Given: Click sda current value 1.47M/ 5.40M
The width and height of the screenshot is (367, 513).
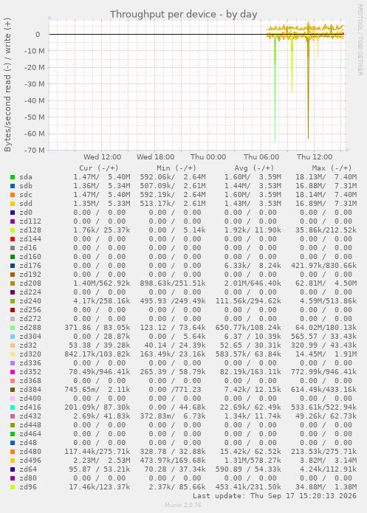Looking at the screenshot, I should [x=101, y=177].
